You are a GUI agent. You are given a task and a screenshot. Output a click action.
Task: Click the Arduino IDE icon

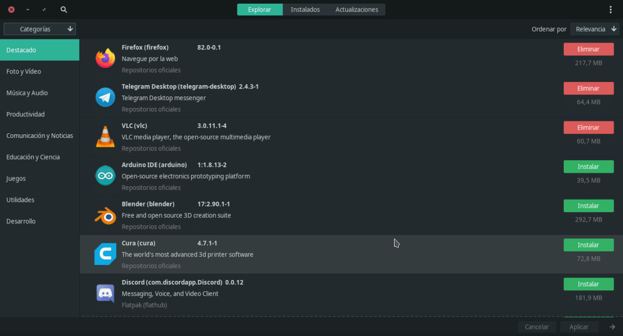[105, 176]
